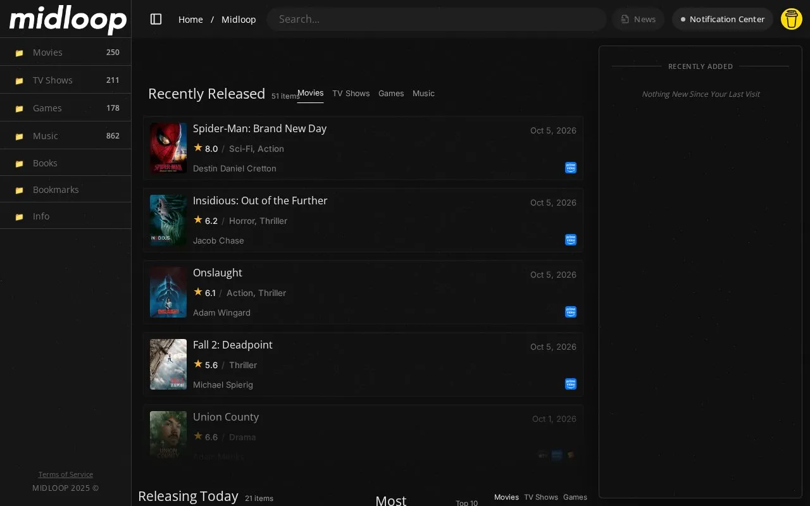This screenshot has height=506, width=810.
Task: Select the TV Shows tab beside Top 10
Action: [x=541, y=497]
